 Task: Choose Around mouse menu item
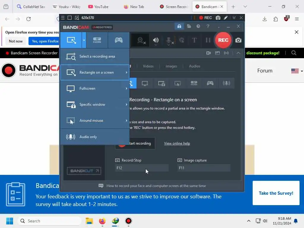95,121
